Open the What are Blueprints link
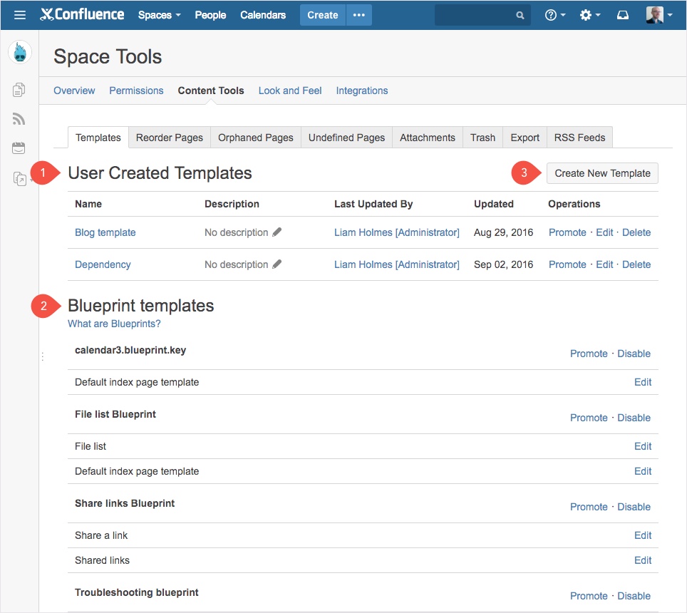This screenshot has height=613, width=687. coord(114,324)
